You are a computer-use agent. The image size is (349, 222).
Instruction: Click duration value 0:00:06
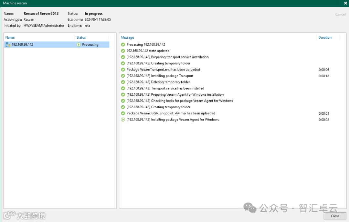(324, 70)
